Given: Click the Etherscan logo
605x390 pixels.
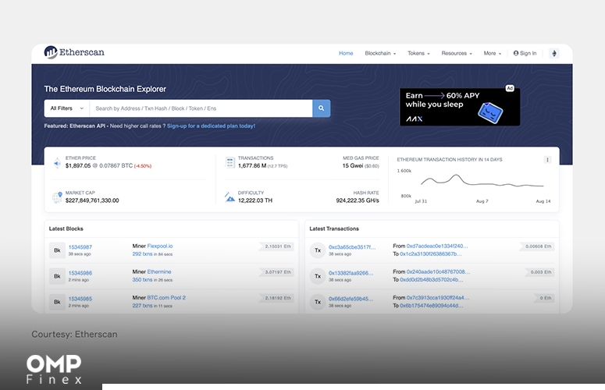Looking at the screenshot, I should [x=74, y=52].
